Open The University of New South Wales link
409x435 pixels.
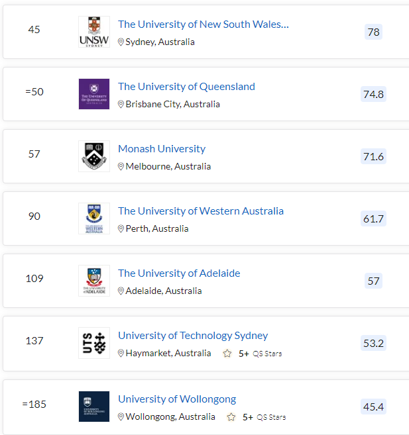[x=204, y=24]
